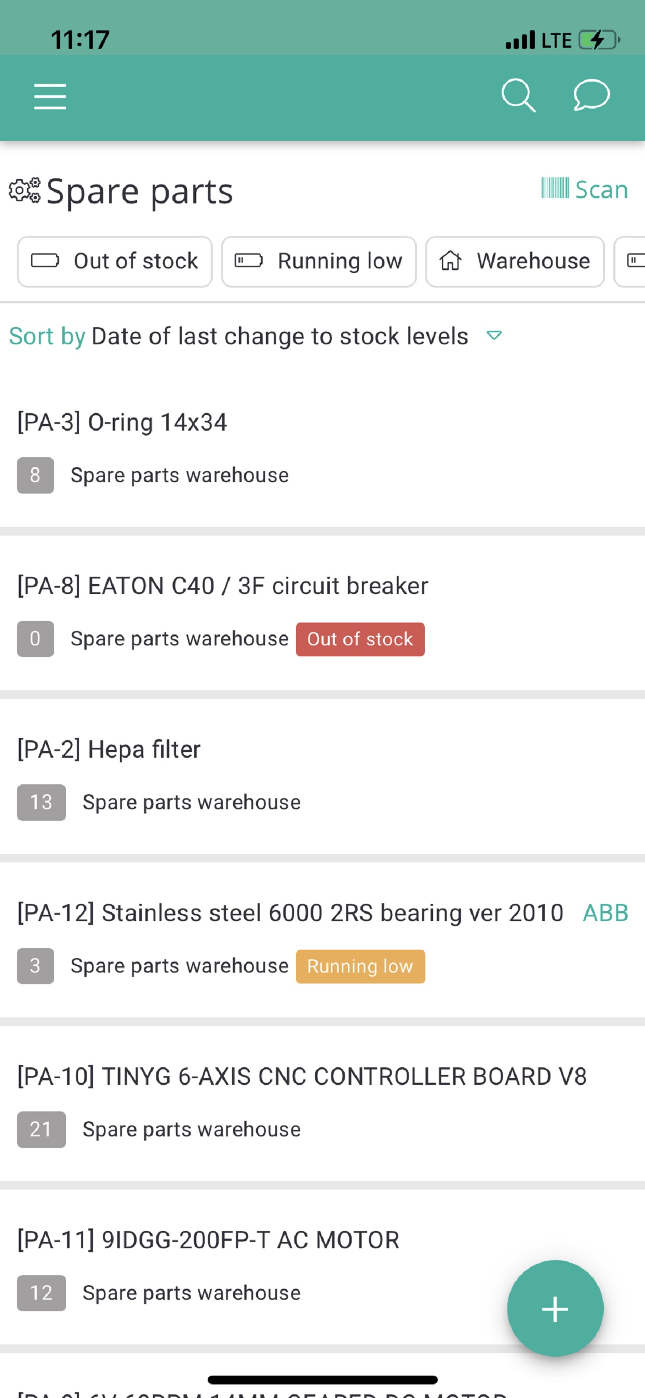This screenshot has width=645, height=1398.
Task: Tap the green plus add button
Action: [555, 1309]
